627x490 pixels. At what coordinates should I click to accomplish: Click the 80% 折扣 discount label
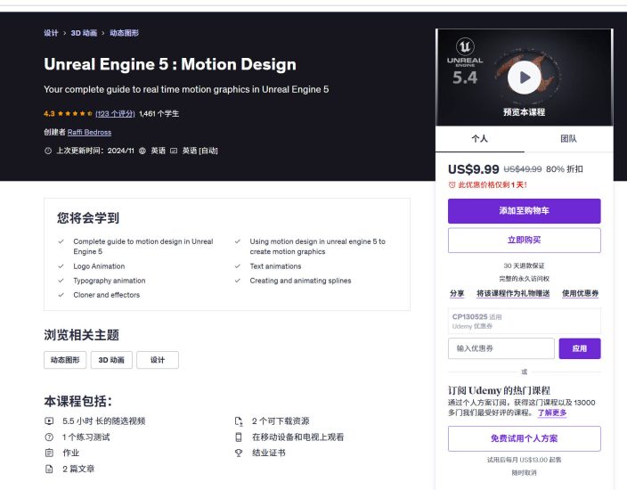pyautogui.click(x=565, y=169)
